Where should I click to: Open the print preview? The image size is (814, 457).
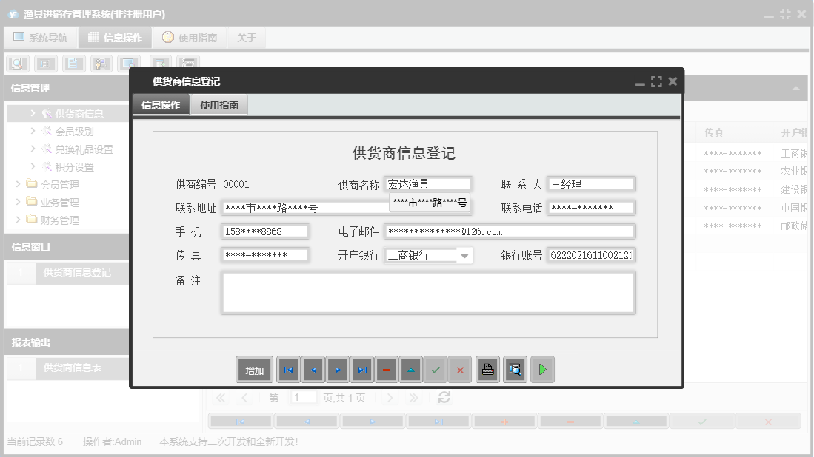coord(515,369)
